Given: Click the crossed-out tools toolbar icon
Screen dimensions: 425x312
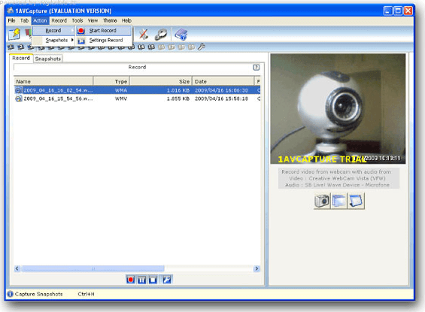Looking at the screenshot, I should (x=144, y=34).
